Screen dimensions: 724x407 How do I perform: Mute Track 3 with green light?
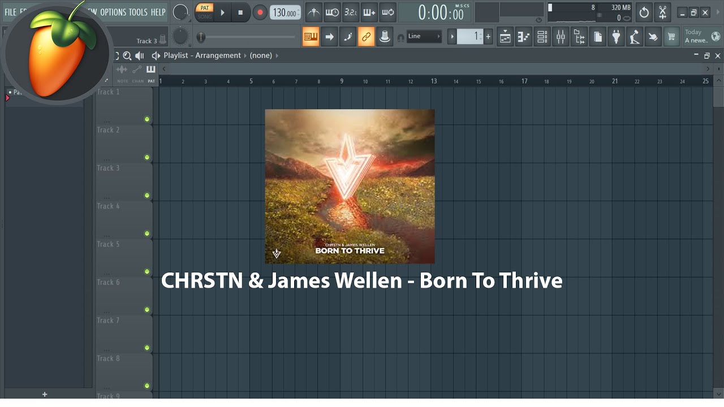click(x=147, y=196)
